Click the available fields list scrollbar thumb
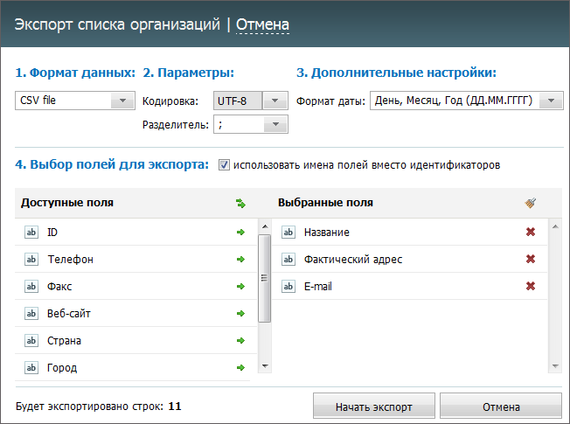The width and height of the screenshot is (570, 424). [264, 278]
